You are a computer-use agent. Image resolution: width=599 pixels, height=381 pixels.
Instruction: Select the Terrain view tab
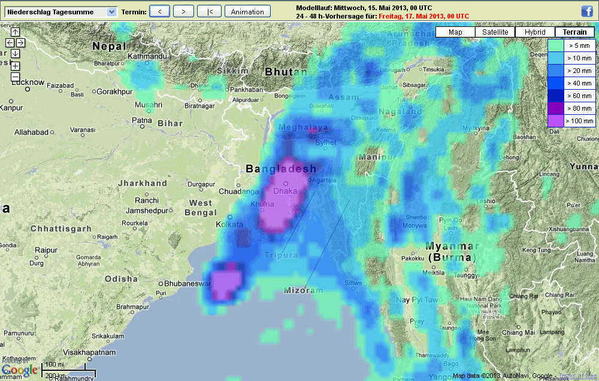574,32
